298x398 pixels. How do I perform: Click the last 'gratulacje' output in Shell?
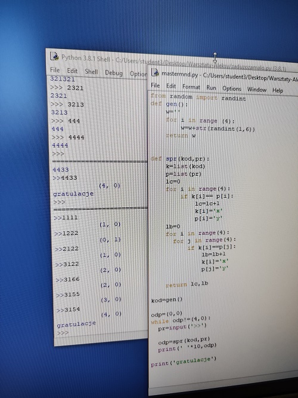[76, 324]
